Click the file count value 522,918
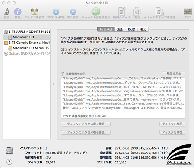This screenshot has height=168, width=194. 121,162
